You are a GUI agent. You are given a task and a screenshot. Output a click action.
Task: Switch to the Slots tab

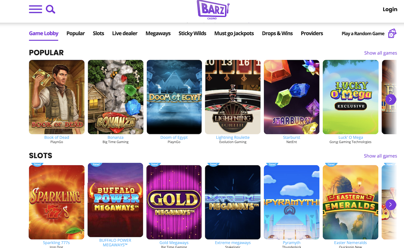coord(98,33)
